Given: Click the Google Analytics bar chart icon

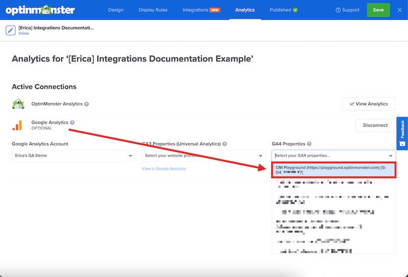Looking at the screenshot, I should (x=17, y=125).
